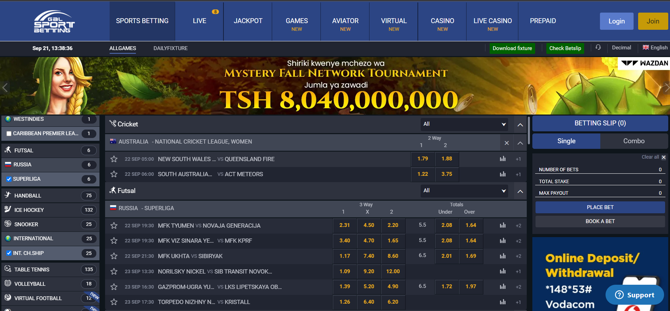Select Ice Hockey in the sports sidebar
The image size is (670, 311).
click(x=50, y=210)
